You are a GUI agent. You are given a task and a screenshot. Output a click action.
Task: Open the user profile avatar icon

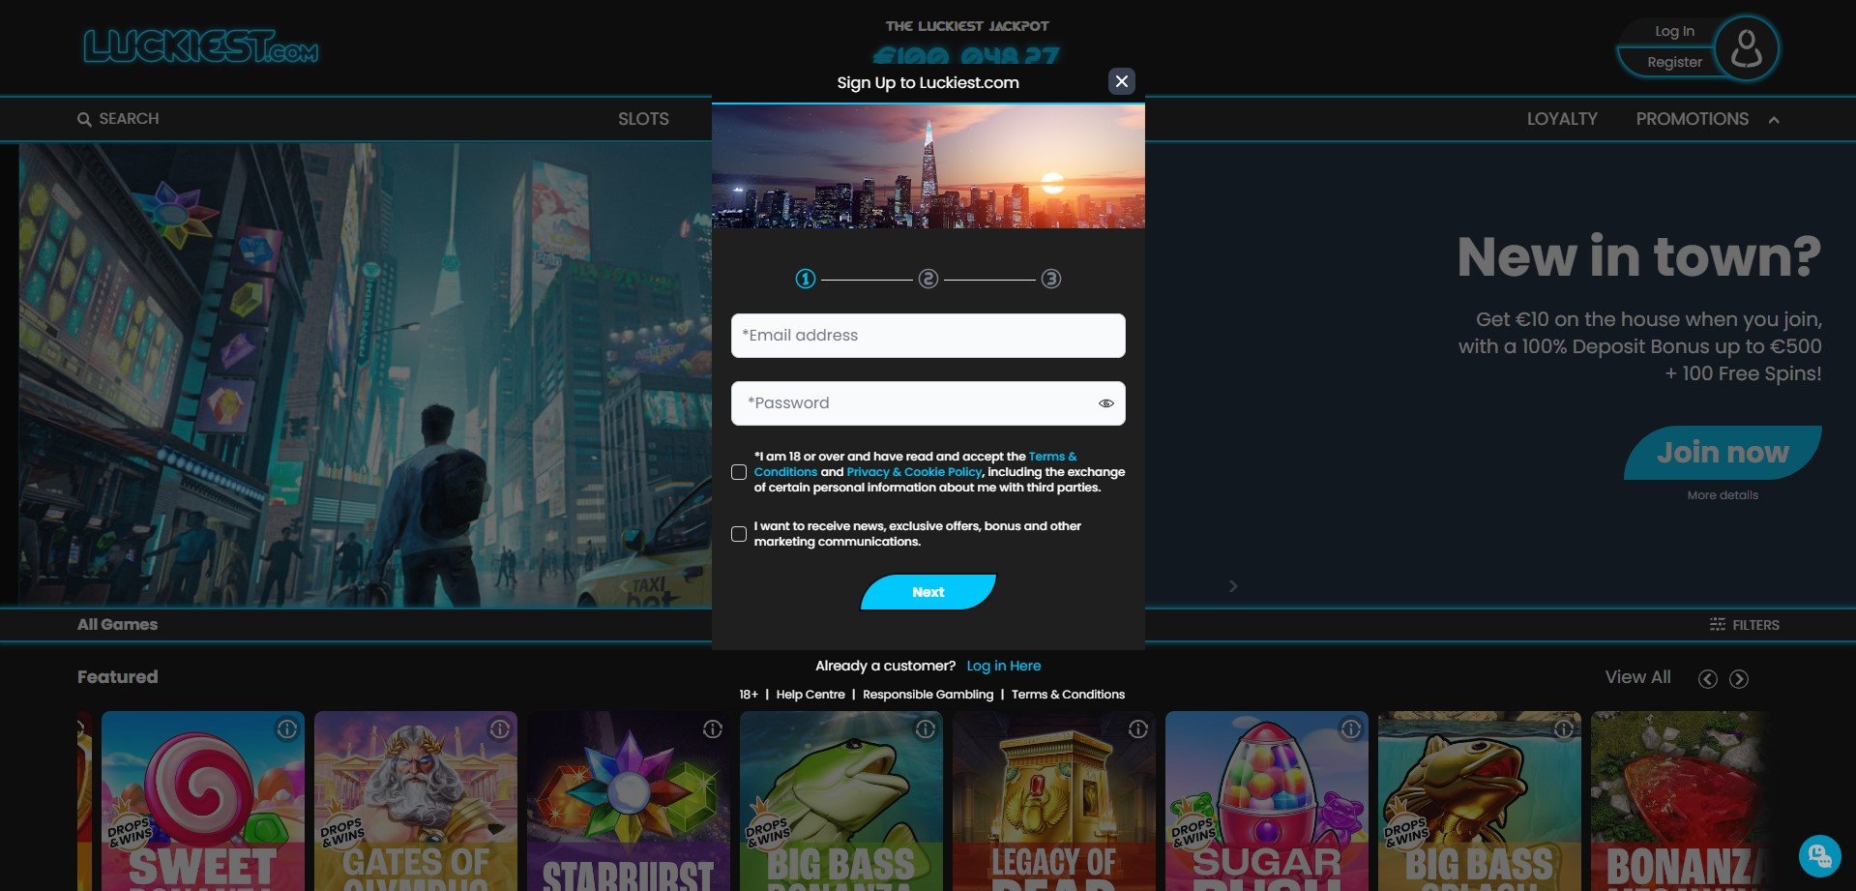click(x=1746, y=47)
